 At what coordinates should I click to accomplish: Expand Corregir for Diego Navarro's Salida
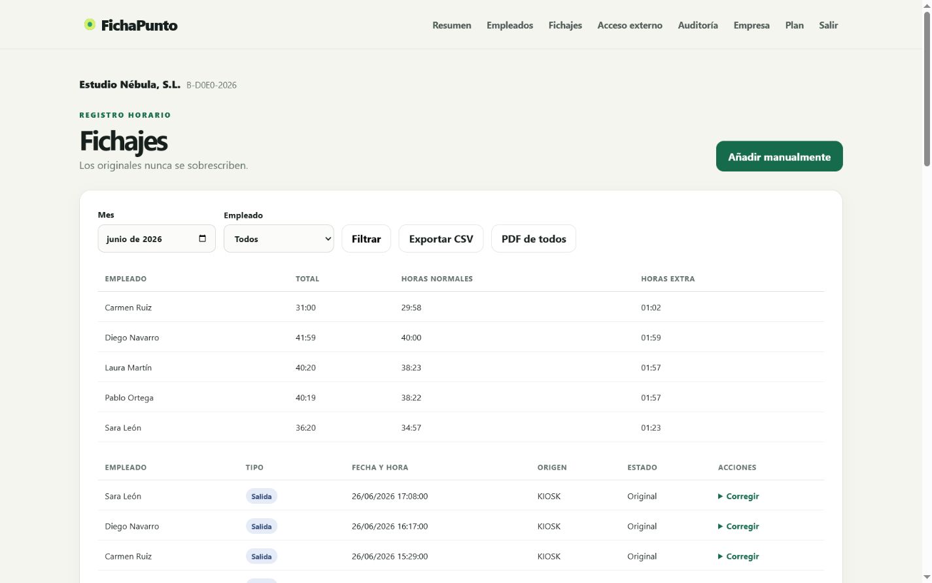click(738, 527)
